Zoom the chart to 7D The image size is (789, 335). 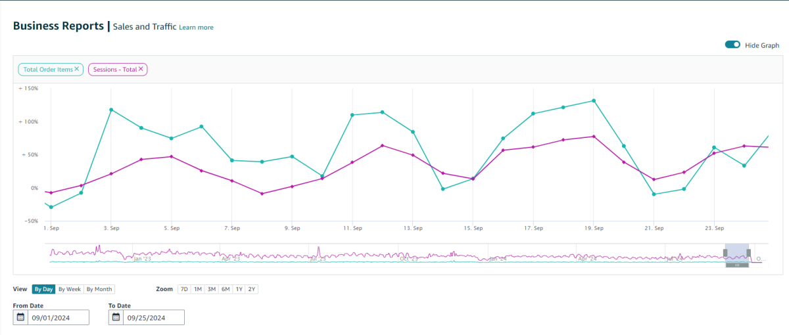184,289
